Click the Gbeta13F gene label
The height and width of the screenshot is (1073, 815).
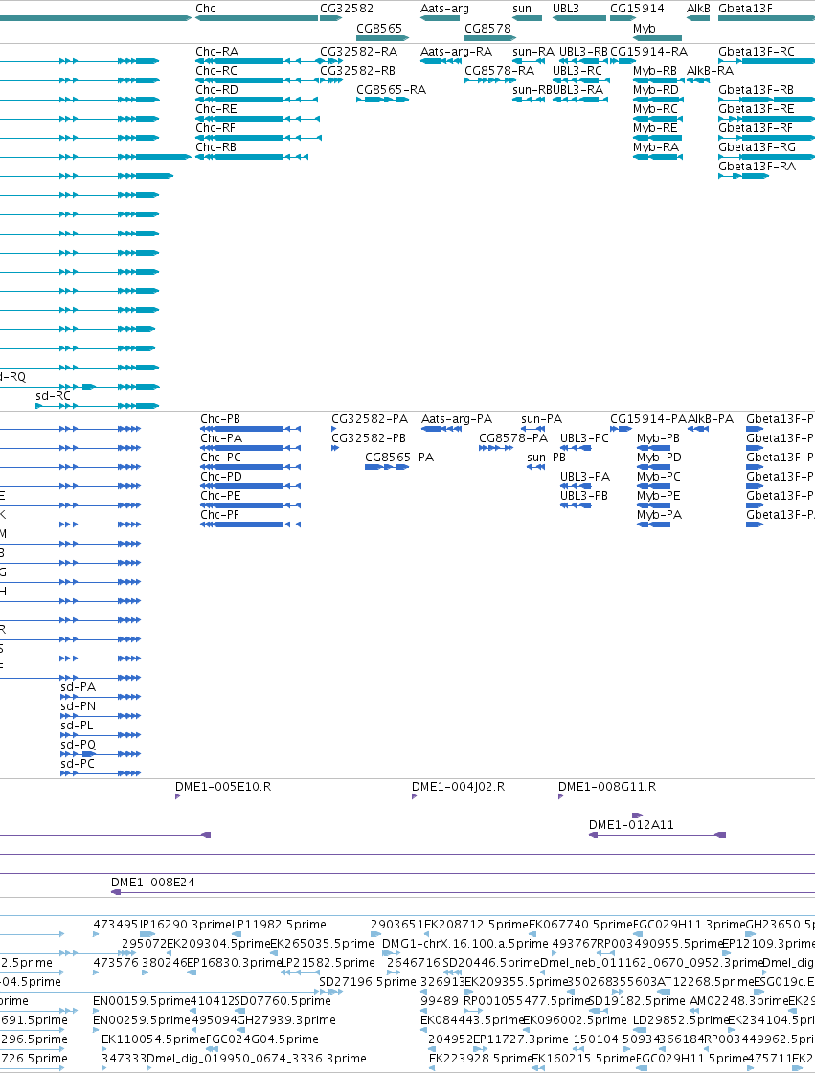(745, 9)
